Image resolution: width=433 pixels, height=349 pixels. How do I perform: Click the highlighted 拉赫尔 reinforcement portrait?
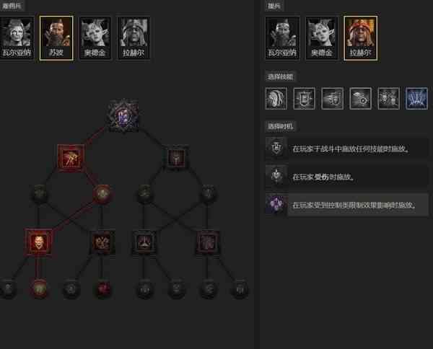coord(360,38)
